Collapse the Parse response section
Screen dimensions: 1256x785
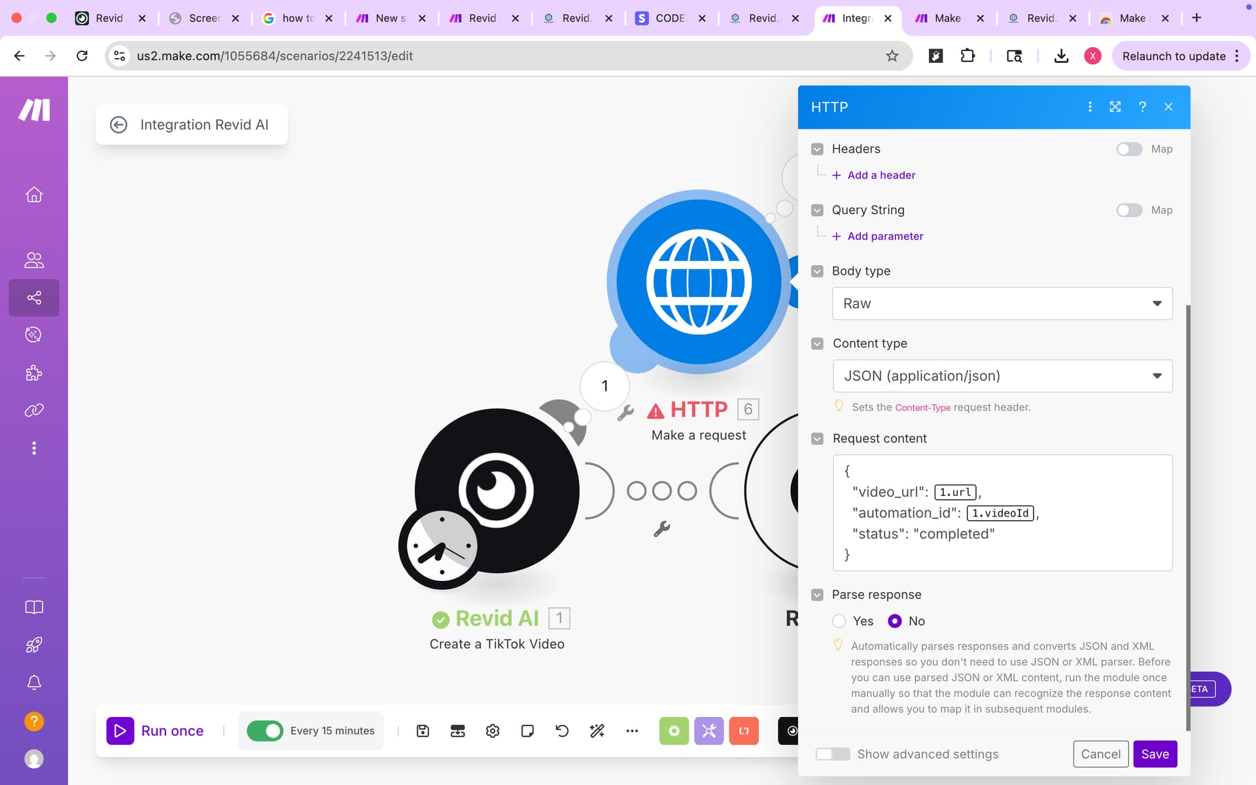[x=817, y=595]
